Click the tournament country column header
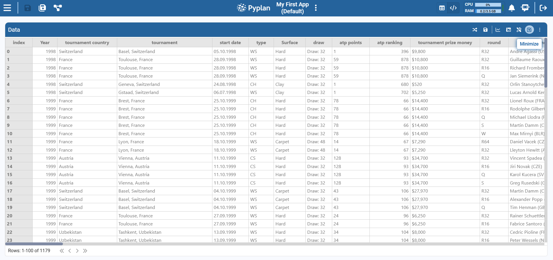553x260 pixels. point(87,43)
